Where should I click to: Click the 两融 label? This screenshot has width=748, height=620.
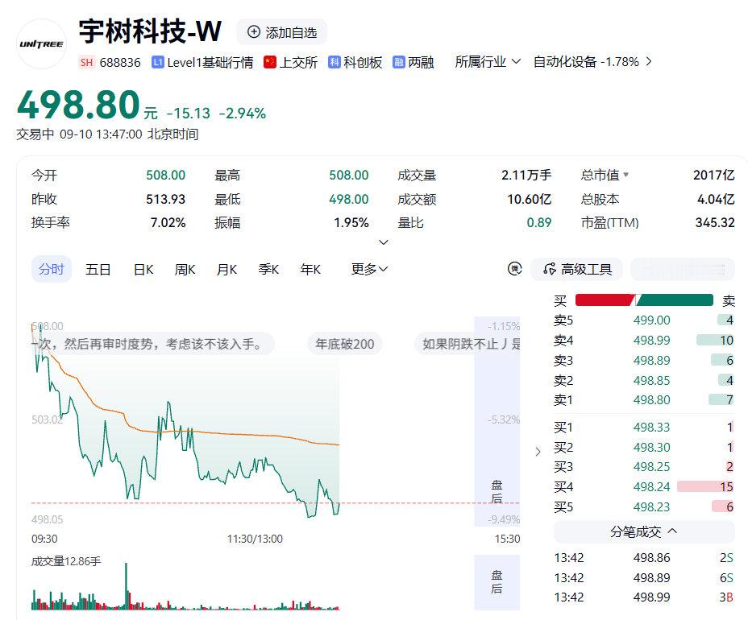pos(421,63)
